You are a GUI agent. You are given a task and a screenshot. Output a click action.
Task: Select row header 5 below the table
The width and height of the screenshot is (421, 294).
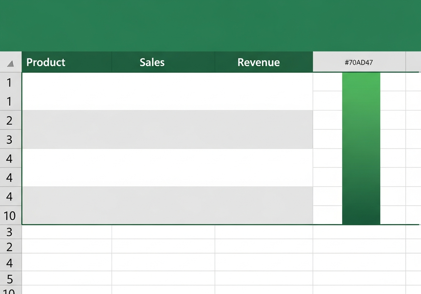pyautogui.click(x=10, y=279)
